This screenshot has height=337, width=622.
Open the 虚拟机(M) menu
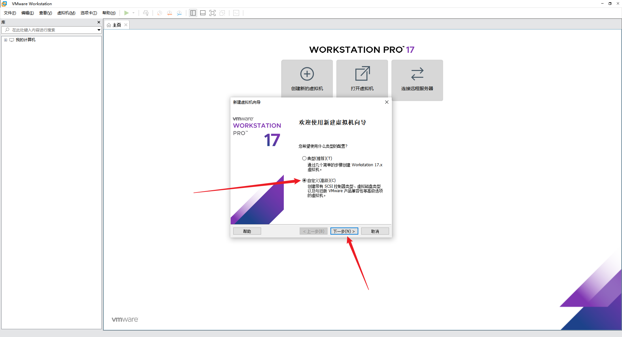point(66,13)
